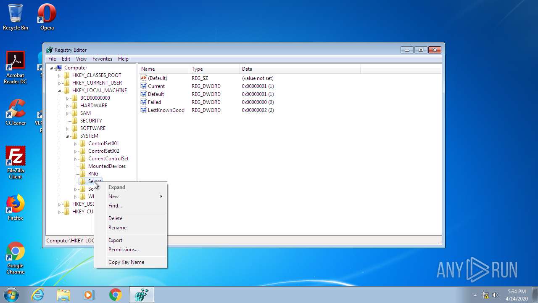The width and height of the screenshot is (538, 303).
Task: Choose Permissions... from context menu
Action: pyautogui.click(x=130, y=250)
